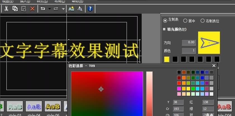Pick the first yellow fill color swatch
Viewport: 235px width, 116px height.
[x=167, y=59]
